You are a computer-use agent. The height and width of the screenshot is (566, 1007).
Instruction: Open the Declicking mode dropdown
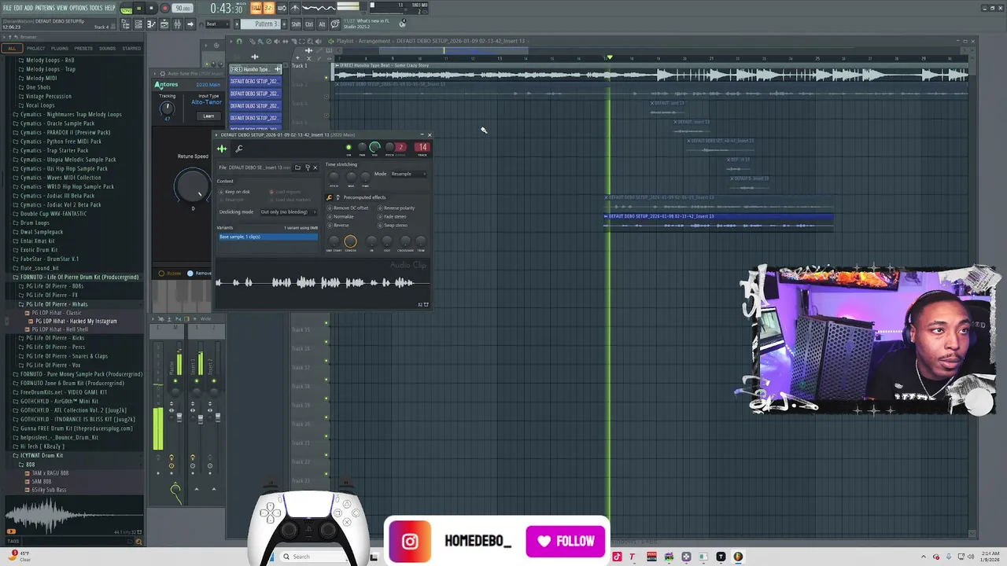click(288, 212)
